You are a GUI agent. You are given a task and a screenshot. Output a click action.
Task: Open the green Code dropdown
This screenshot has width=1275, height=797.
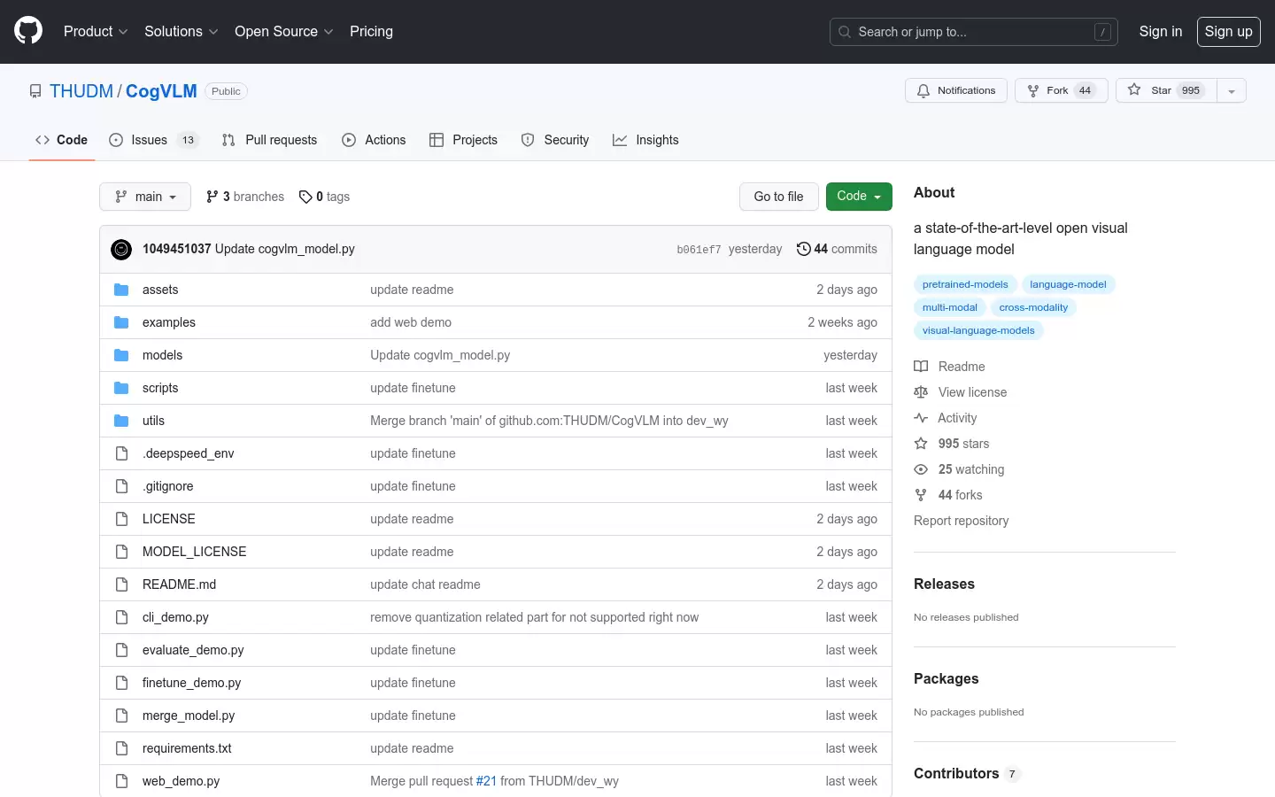coord(859,197)
